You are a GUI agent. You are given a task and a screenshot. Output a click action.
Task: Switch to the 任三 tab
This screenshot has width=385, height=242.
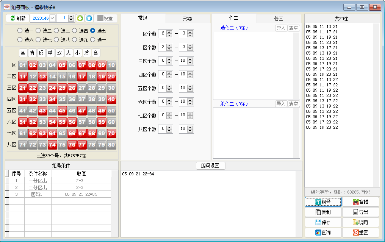point(279,19)
